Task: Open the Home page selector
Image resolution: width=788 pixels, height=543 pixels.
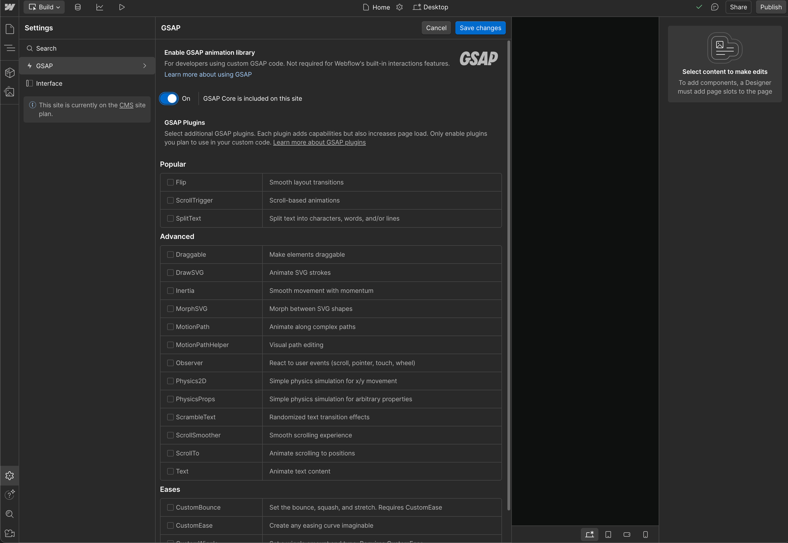Action: (377, 7)
